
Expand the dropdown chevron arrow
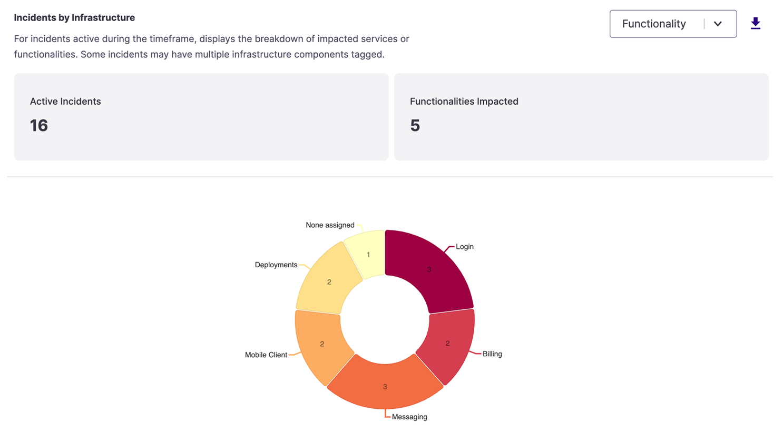pos(718,24)
